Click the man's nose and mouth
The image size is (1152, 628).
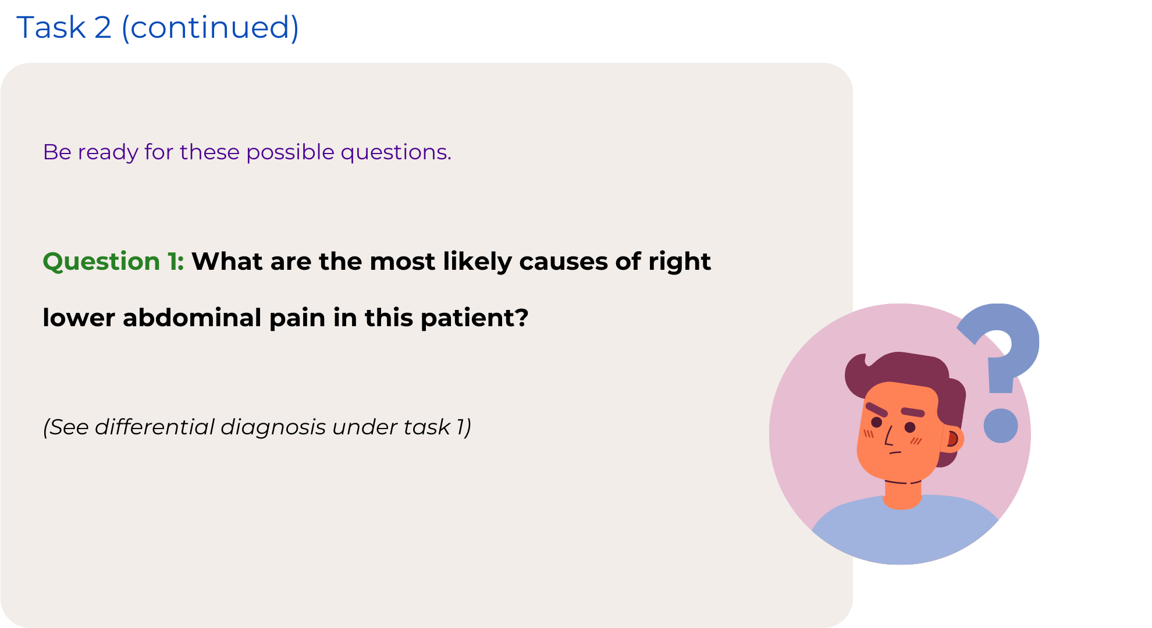pos(891,442)
